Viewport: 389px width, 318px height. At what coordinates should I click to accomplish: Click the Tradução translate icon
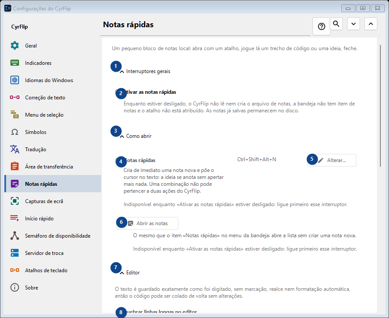click(x=15, y=149)
